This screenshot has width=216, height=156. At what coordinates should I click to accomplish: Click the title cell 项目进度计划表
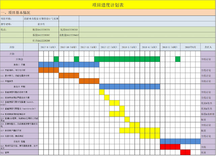(x=108, y=5)
